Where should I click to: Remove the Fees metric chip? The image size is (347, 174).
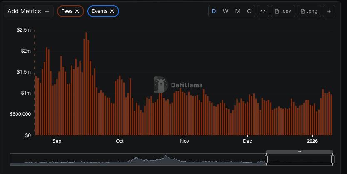click(x=77, y=11)
